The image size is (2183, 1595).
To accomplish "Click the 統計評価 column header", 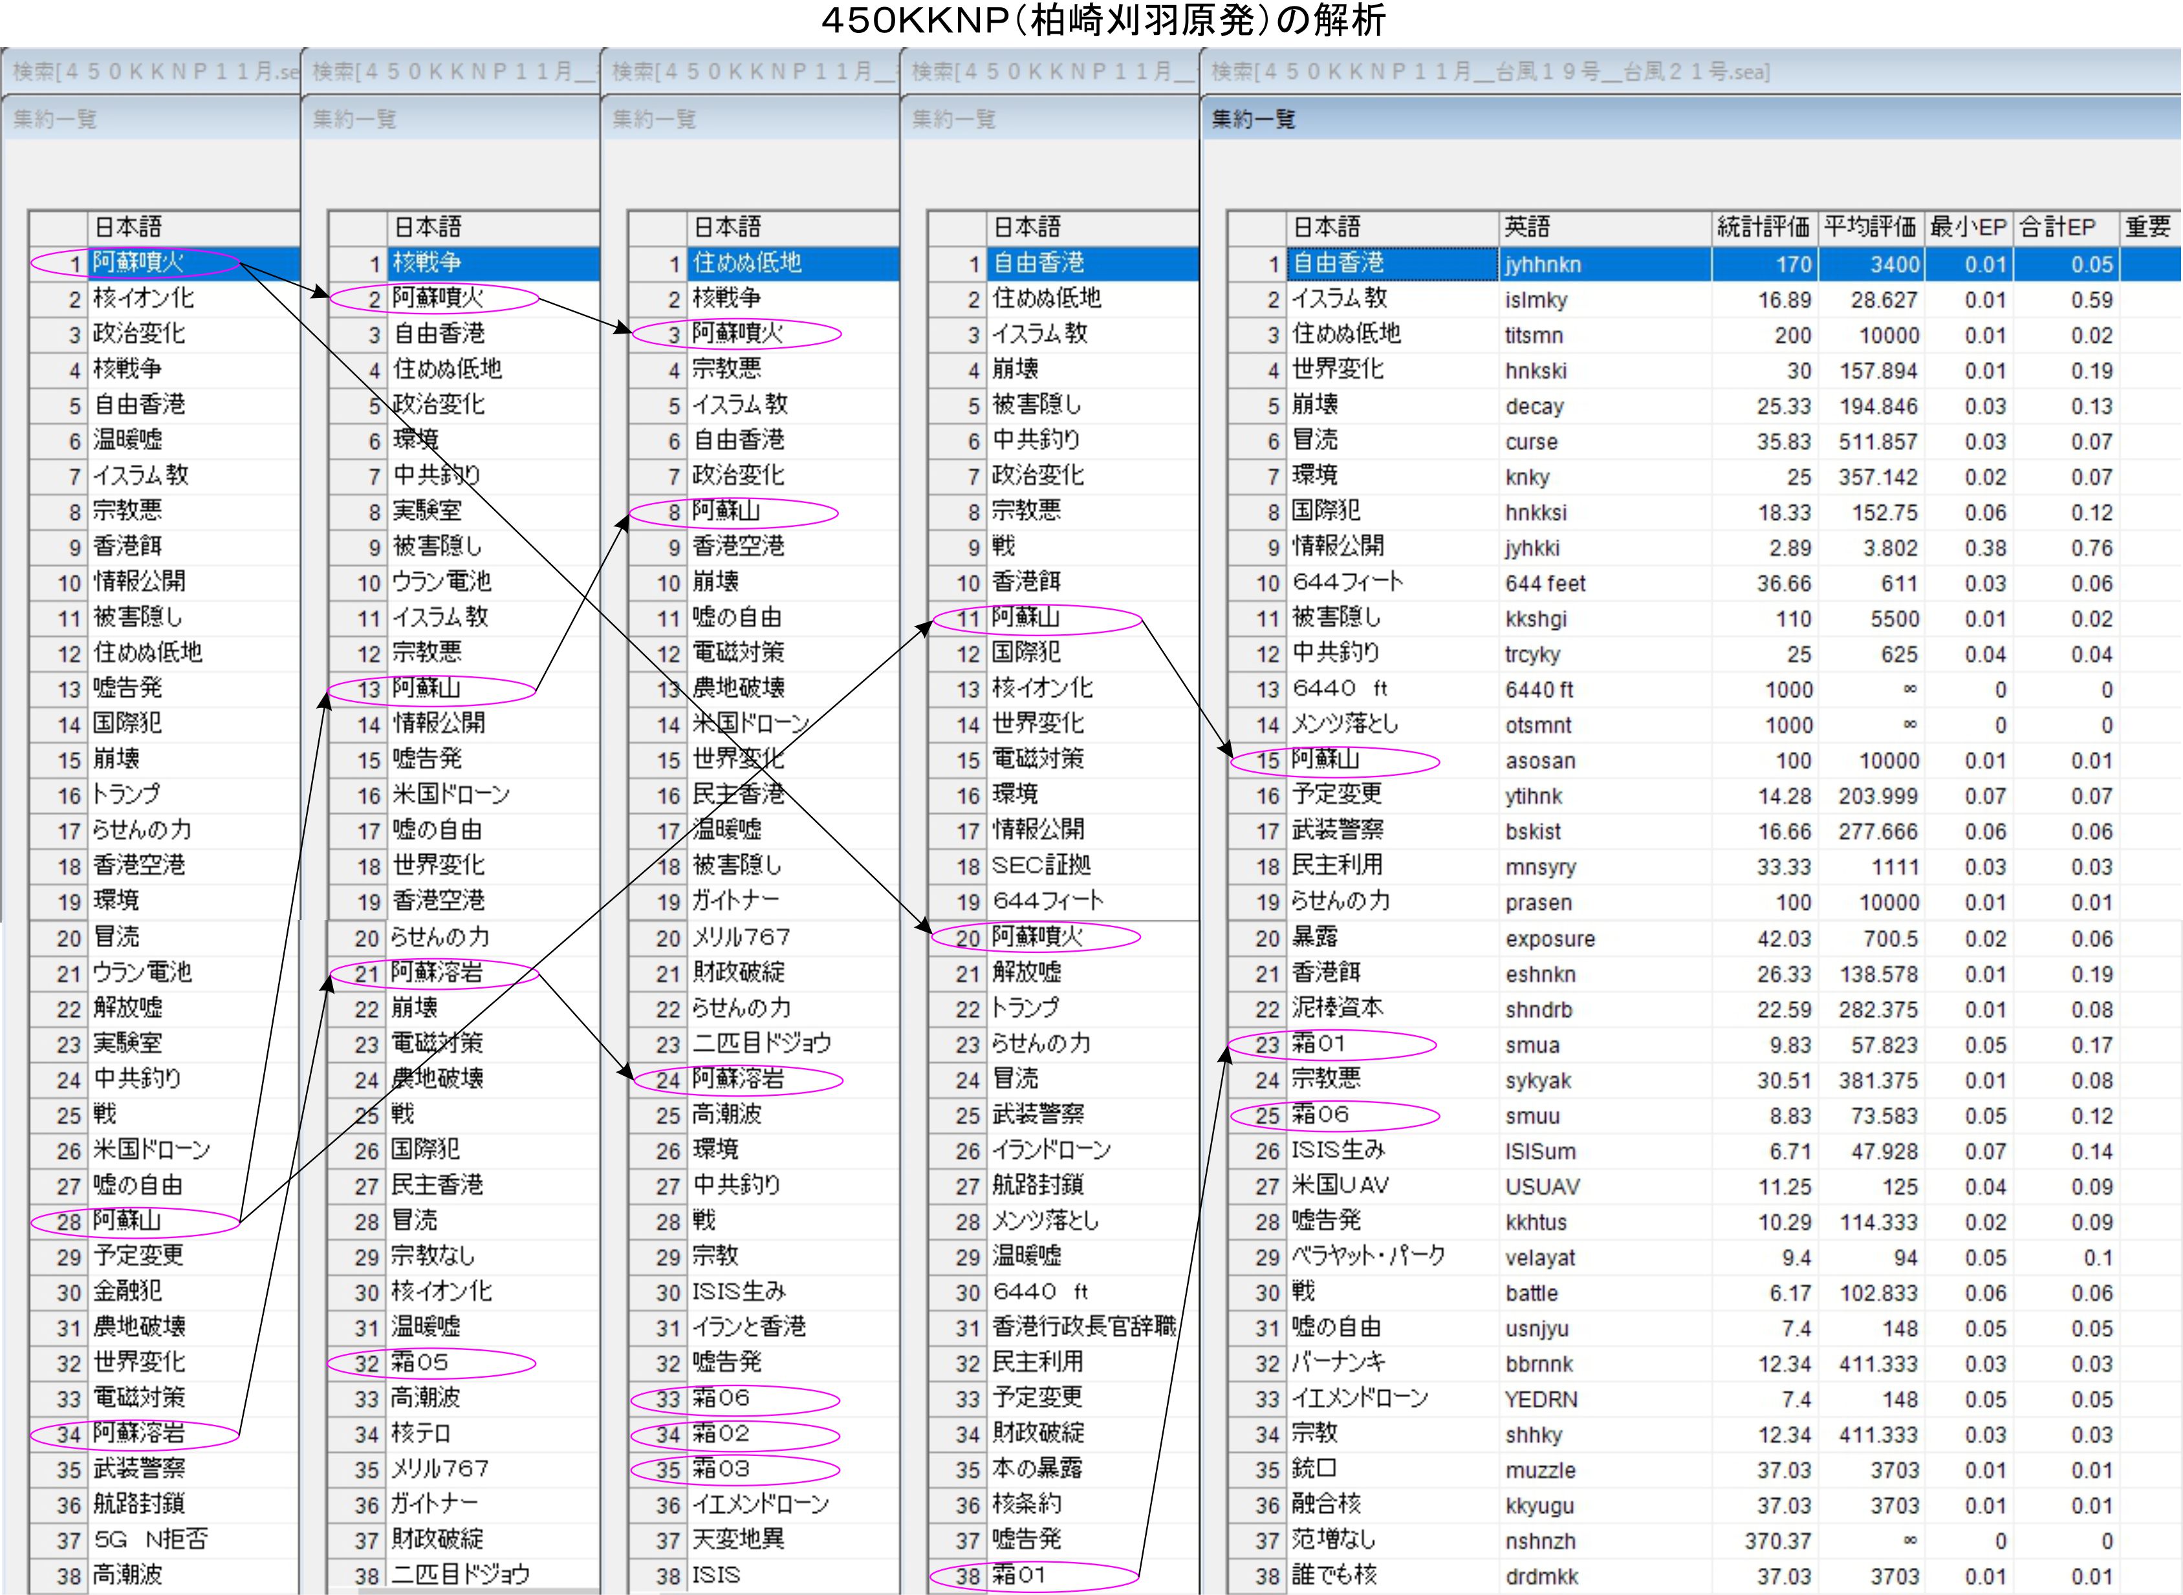I will click(x=1763, y=227).
